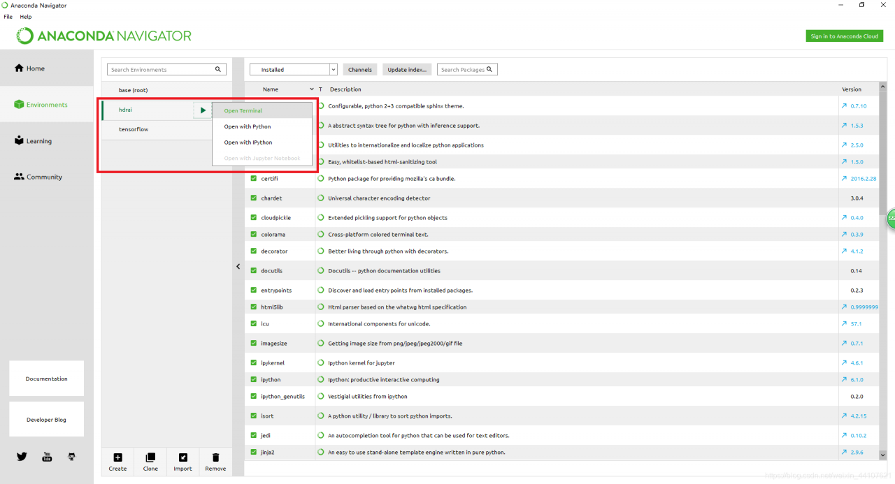Clone the selected environment
The width and height of the screenshot is (895, 484).
point(150,462)
